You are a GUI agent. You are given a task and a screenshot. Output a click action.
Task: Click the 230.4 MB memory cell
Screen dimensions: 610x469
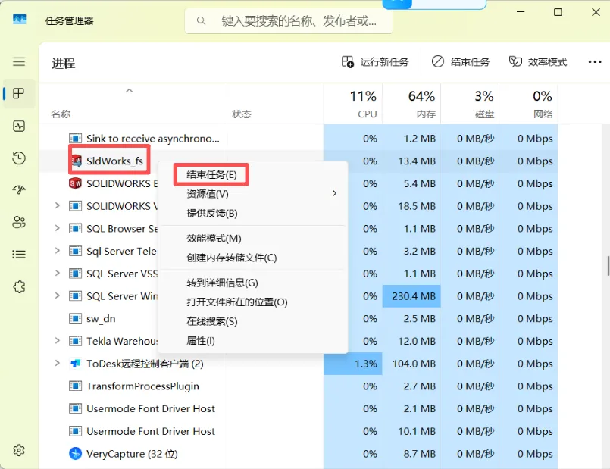(x=411, y=296)
